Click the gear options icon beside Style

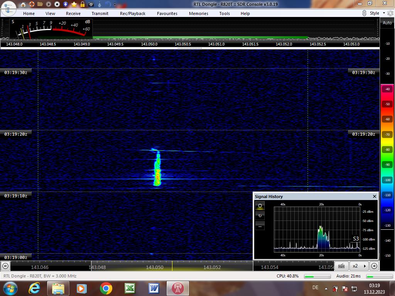coord(390,13)
